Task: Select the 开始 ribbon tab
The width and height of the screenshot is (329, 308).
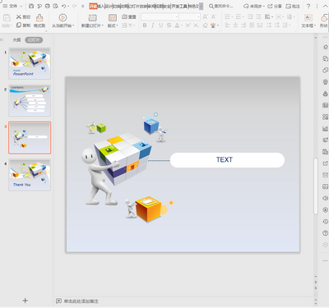Action: pyautogui.click(x=93, y=6)
